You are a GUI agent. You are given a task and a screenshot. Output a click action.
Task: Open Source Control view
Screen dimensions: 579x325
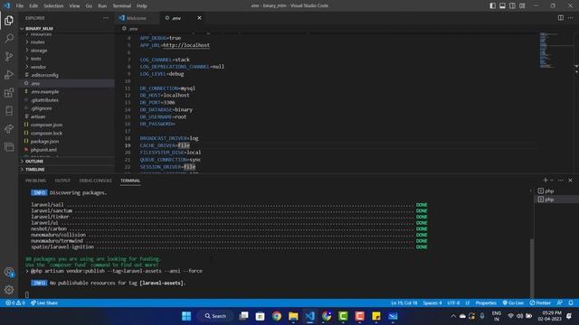9,56
